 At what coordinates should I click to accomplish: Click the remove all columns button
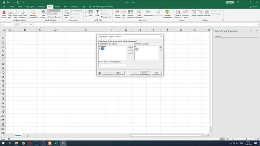click(x=130, y=52)
